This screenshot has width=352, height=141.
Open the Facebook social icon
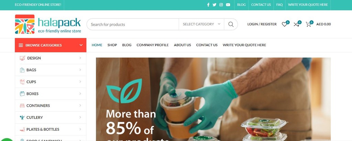click(208, 5)
